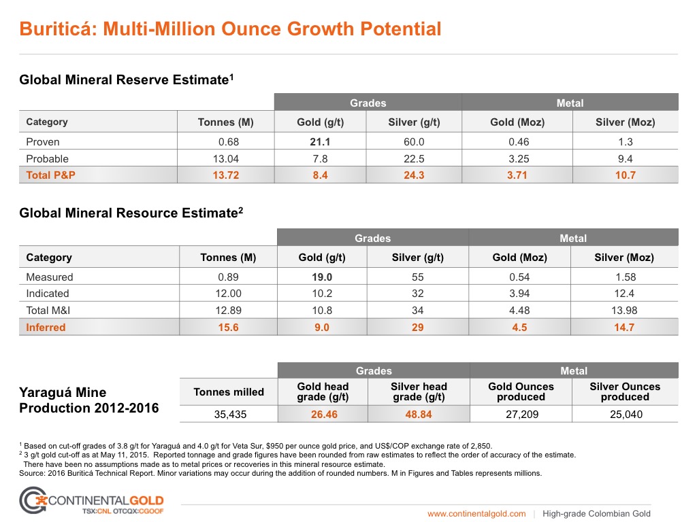Click the Global Mineral Resource Estimate heading
This screenshot has width=697, height=522.
click(x=131, y=213)
